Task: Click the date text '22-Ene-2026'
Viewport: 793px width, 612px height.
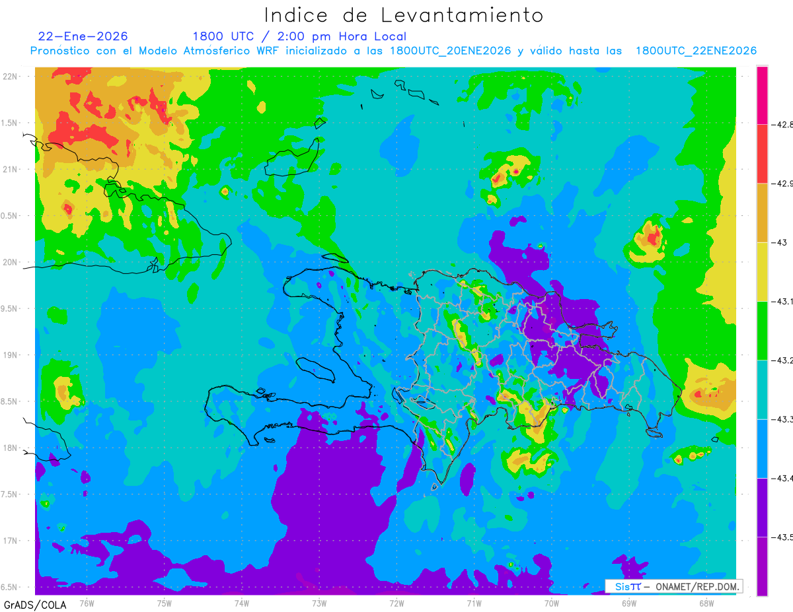Action: (x=83, y=36)
